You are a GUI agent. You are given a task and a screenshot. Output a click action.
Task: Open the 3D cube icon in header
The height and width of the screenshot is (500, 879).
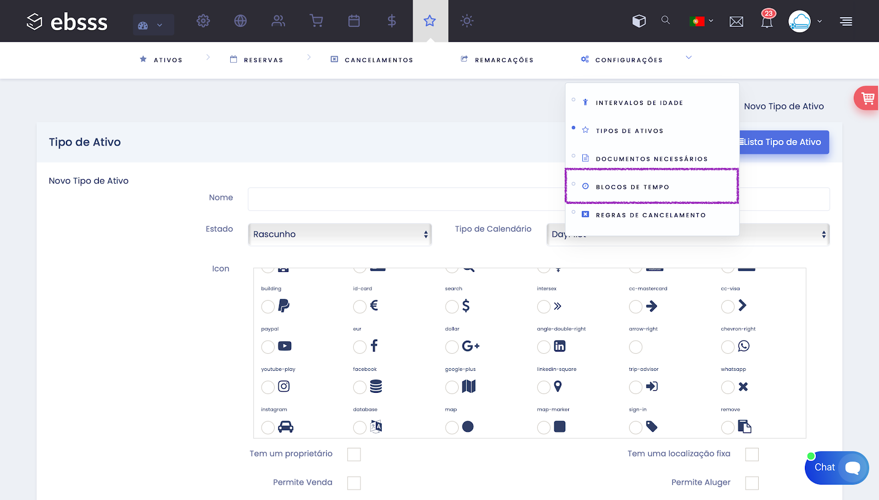(639, 21)
